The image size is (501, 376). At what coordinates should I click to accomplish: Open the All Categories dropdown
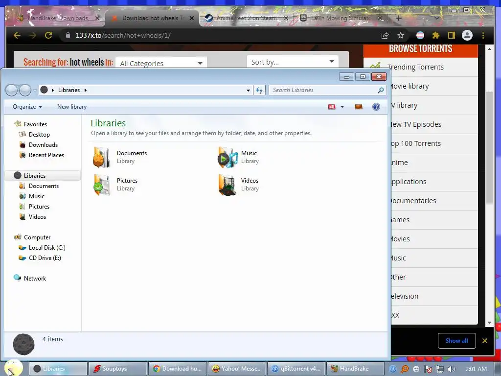161,63
